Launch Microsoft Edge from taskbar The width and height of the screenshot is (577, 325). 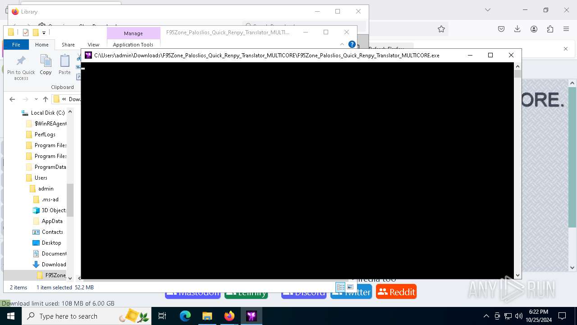pyautogui.click(x=185, y=316)
